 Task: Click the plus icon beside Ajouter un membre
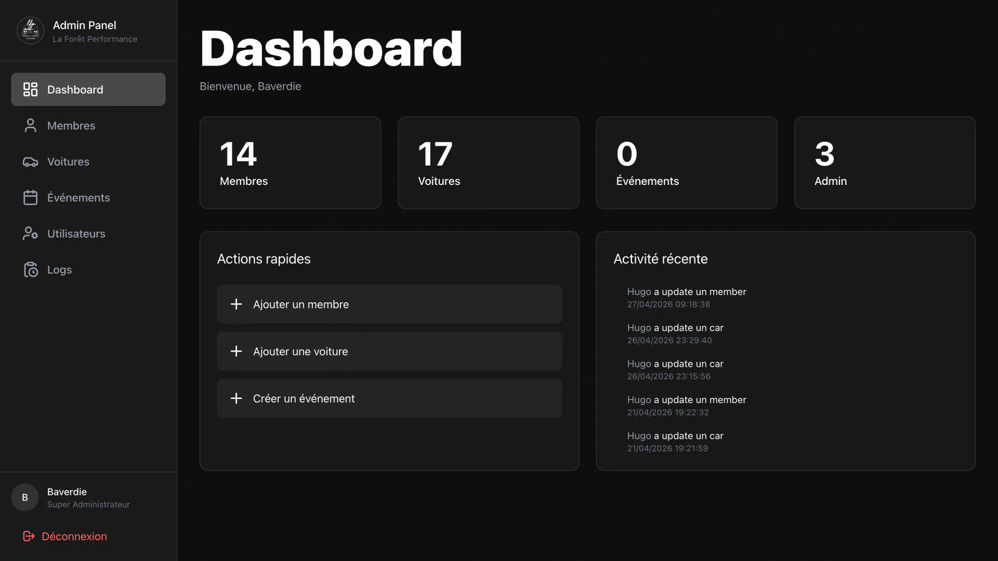[x=236, y=304]
